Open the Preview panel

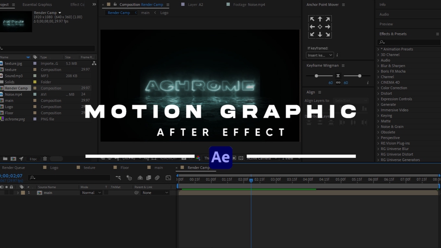[x=386, y=24]
